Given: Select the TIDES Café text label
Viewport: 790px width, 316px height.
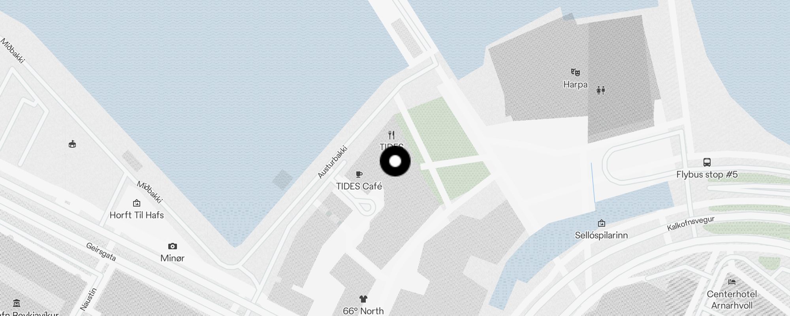Looking at the screenshot, I should [x=359, y=186].
